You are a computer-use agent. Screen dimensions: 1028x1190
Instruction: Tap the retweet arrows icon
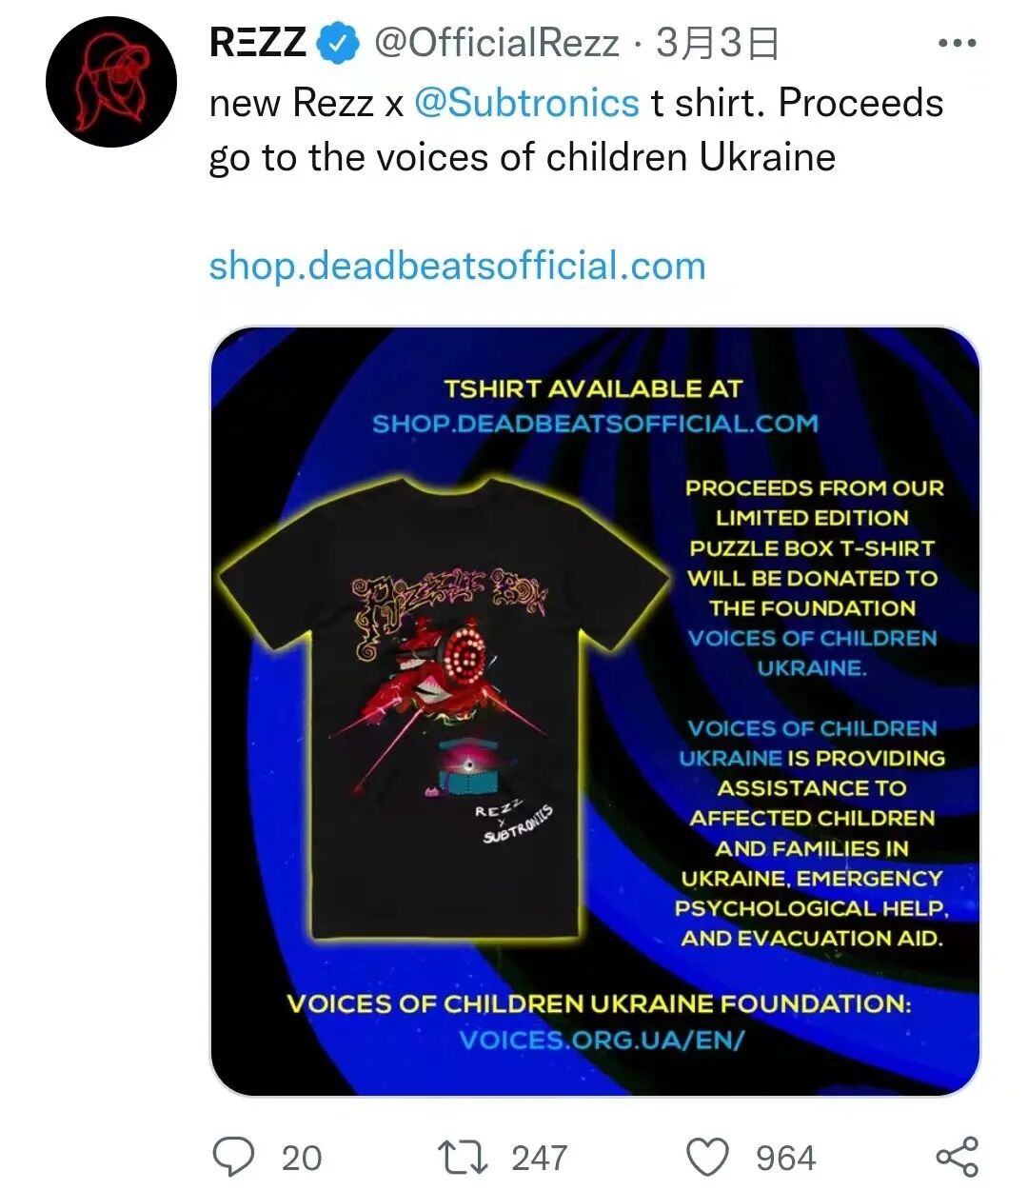463,1158
